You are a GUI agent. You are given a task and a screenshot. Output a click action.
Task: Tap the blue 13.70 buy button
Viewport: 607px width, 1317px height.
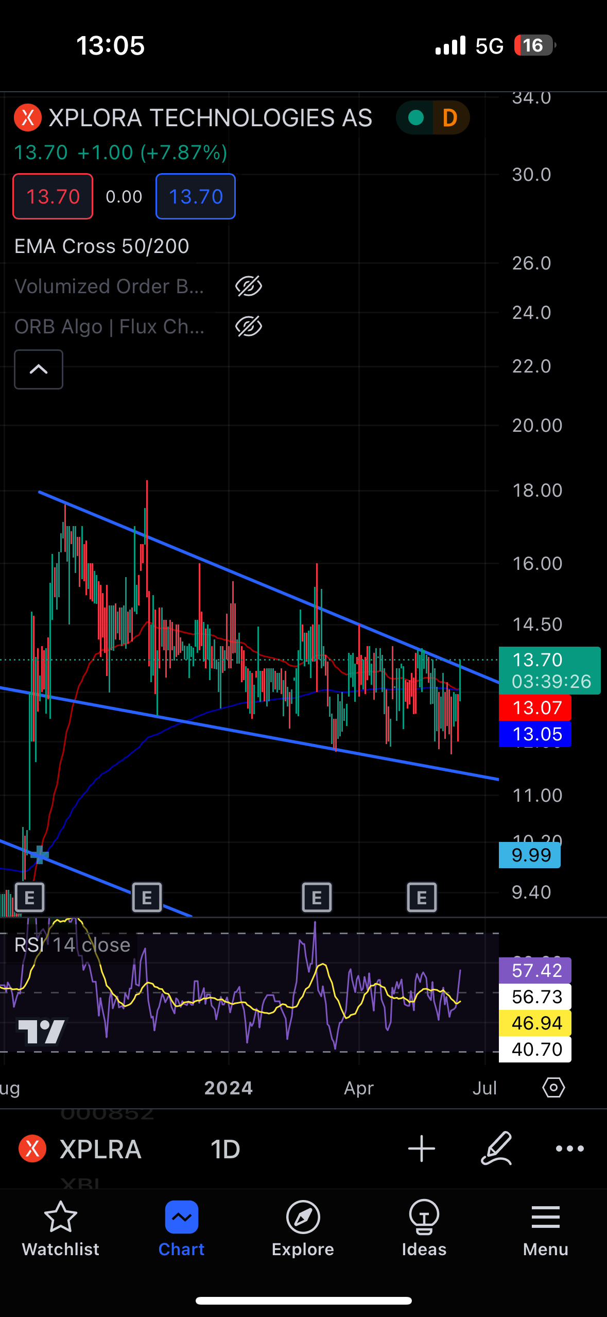pyautogui.click(x=196, y=196)
